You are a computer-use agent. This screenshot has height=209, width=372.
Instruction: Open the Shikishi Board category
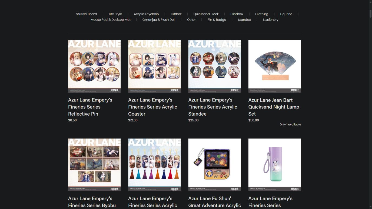(86, 14)
